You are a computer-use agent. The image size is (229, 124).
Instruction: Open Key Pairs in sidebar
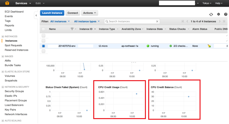coord(10,110)
